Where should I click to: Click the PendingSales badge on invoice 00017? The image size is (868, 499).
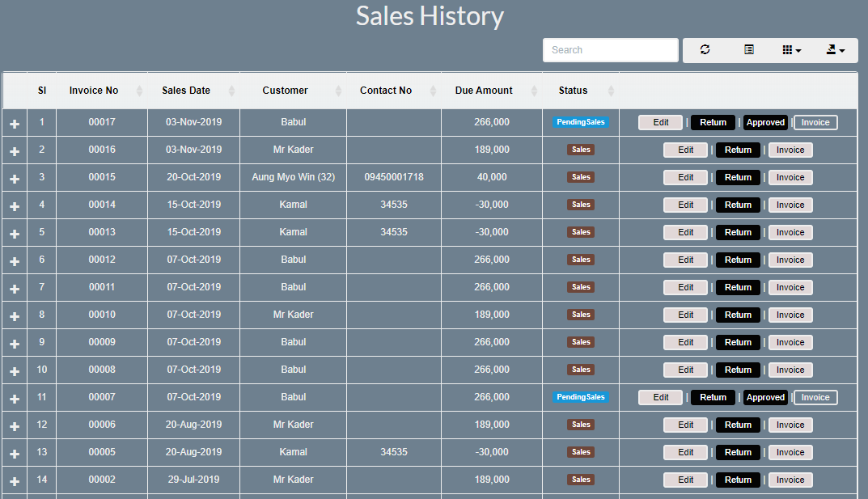click(x=581, y=122)
